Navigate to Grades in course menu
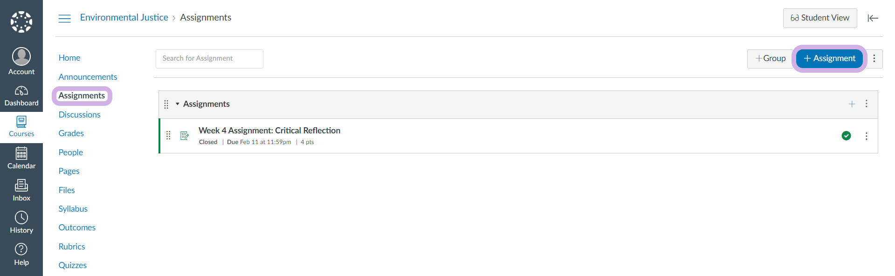Viewport: 895px width, 276px height. pyautogui.click(x=71, y=133)
